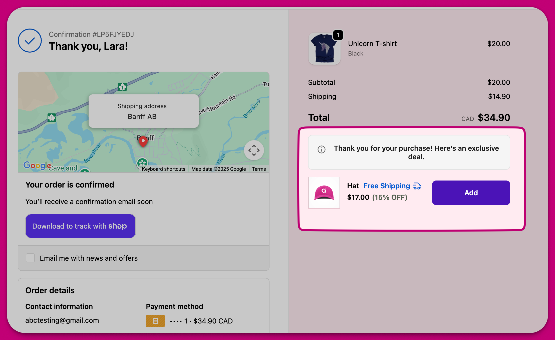The width and height of the screenshot is (555, 340).
Task: Click the map camera pan control
Action: click(x=254, y=150)
